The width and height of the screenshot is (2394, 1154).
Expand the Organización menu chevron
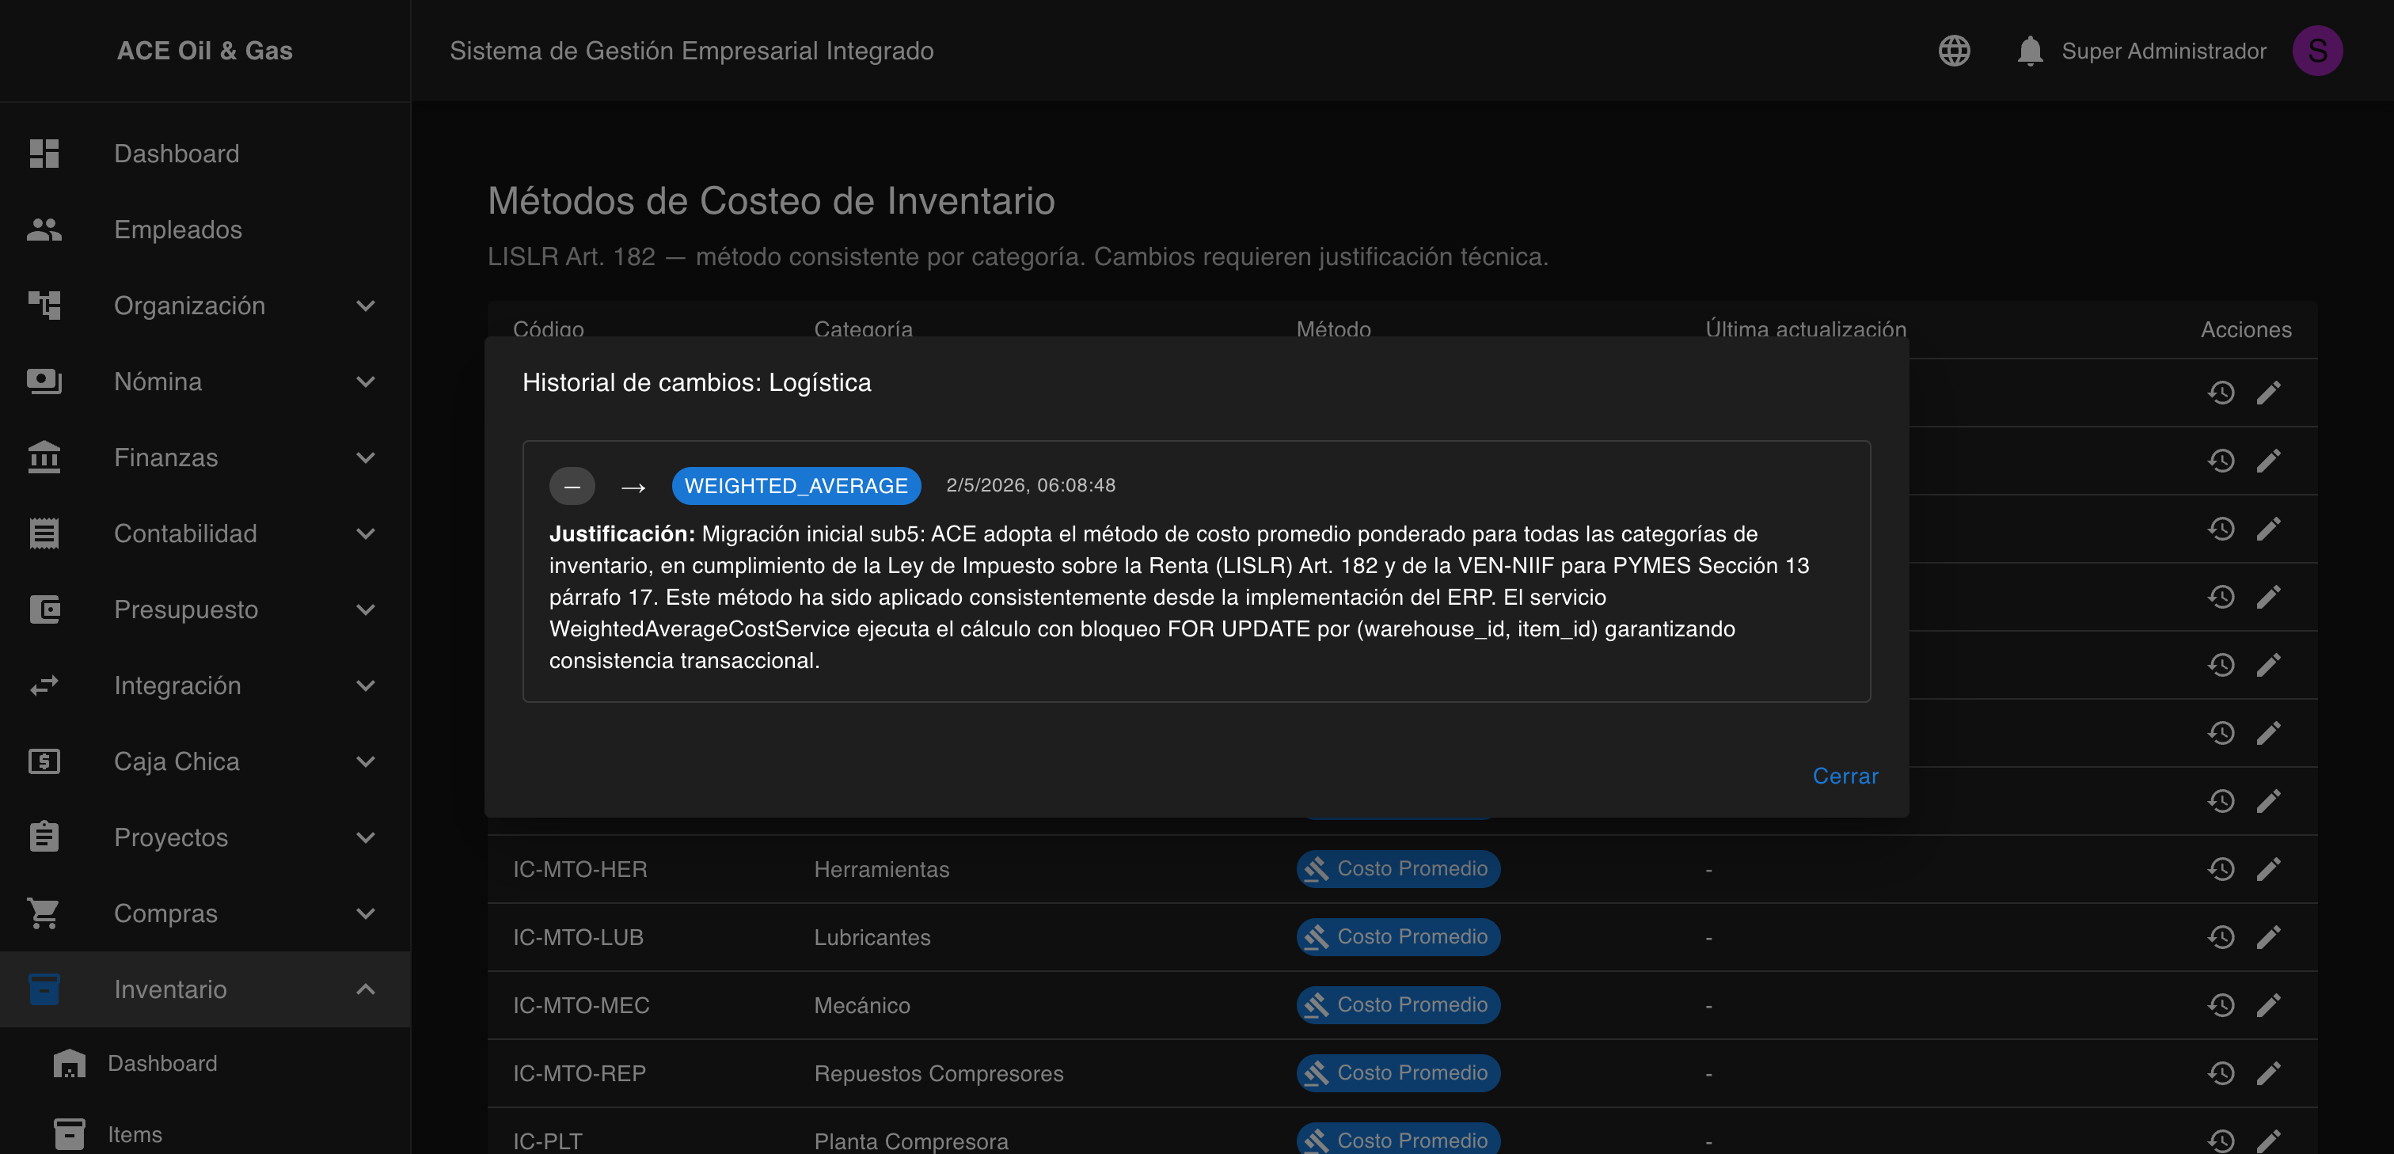pyautogui.click(x=367, y=306)
